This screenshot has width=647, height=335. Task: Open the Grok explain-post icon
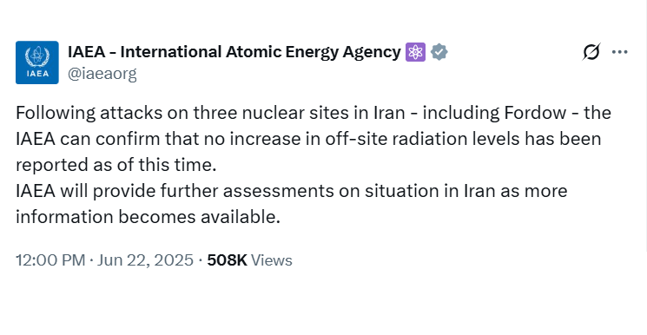pyautogui.click(x=591, y=52)
